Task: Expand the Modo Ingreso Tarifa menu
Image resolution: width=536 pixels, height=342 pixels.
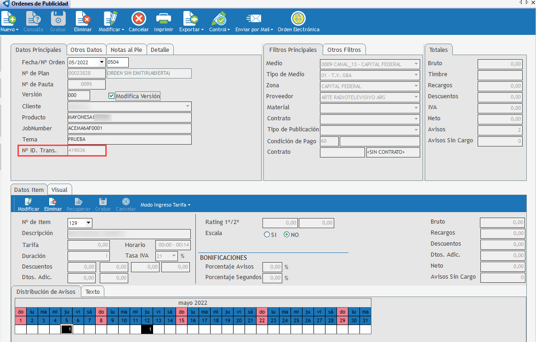Action: coord(165,205)
